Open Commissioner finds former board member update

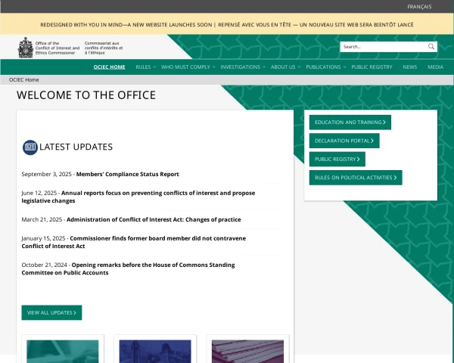[133, 242]
